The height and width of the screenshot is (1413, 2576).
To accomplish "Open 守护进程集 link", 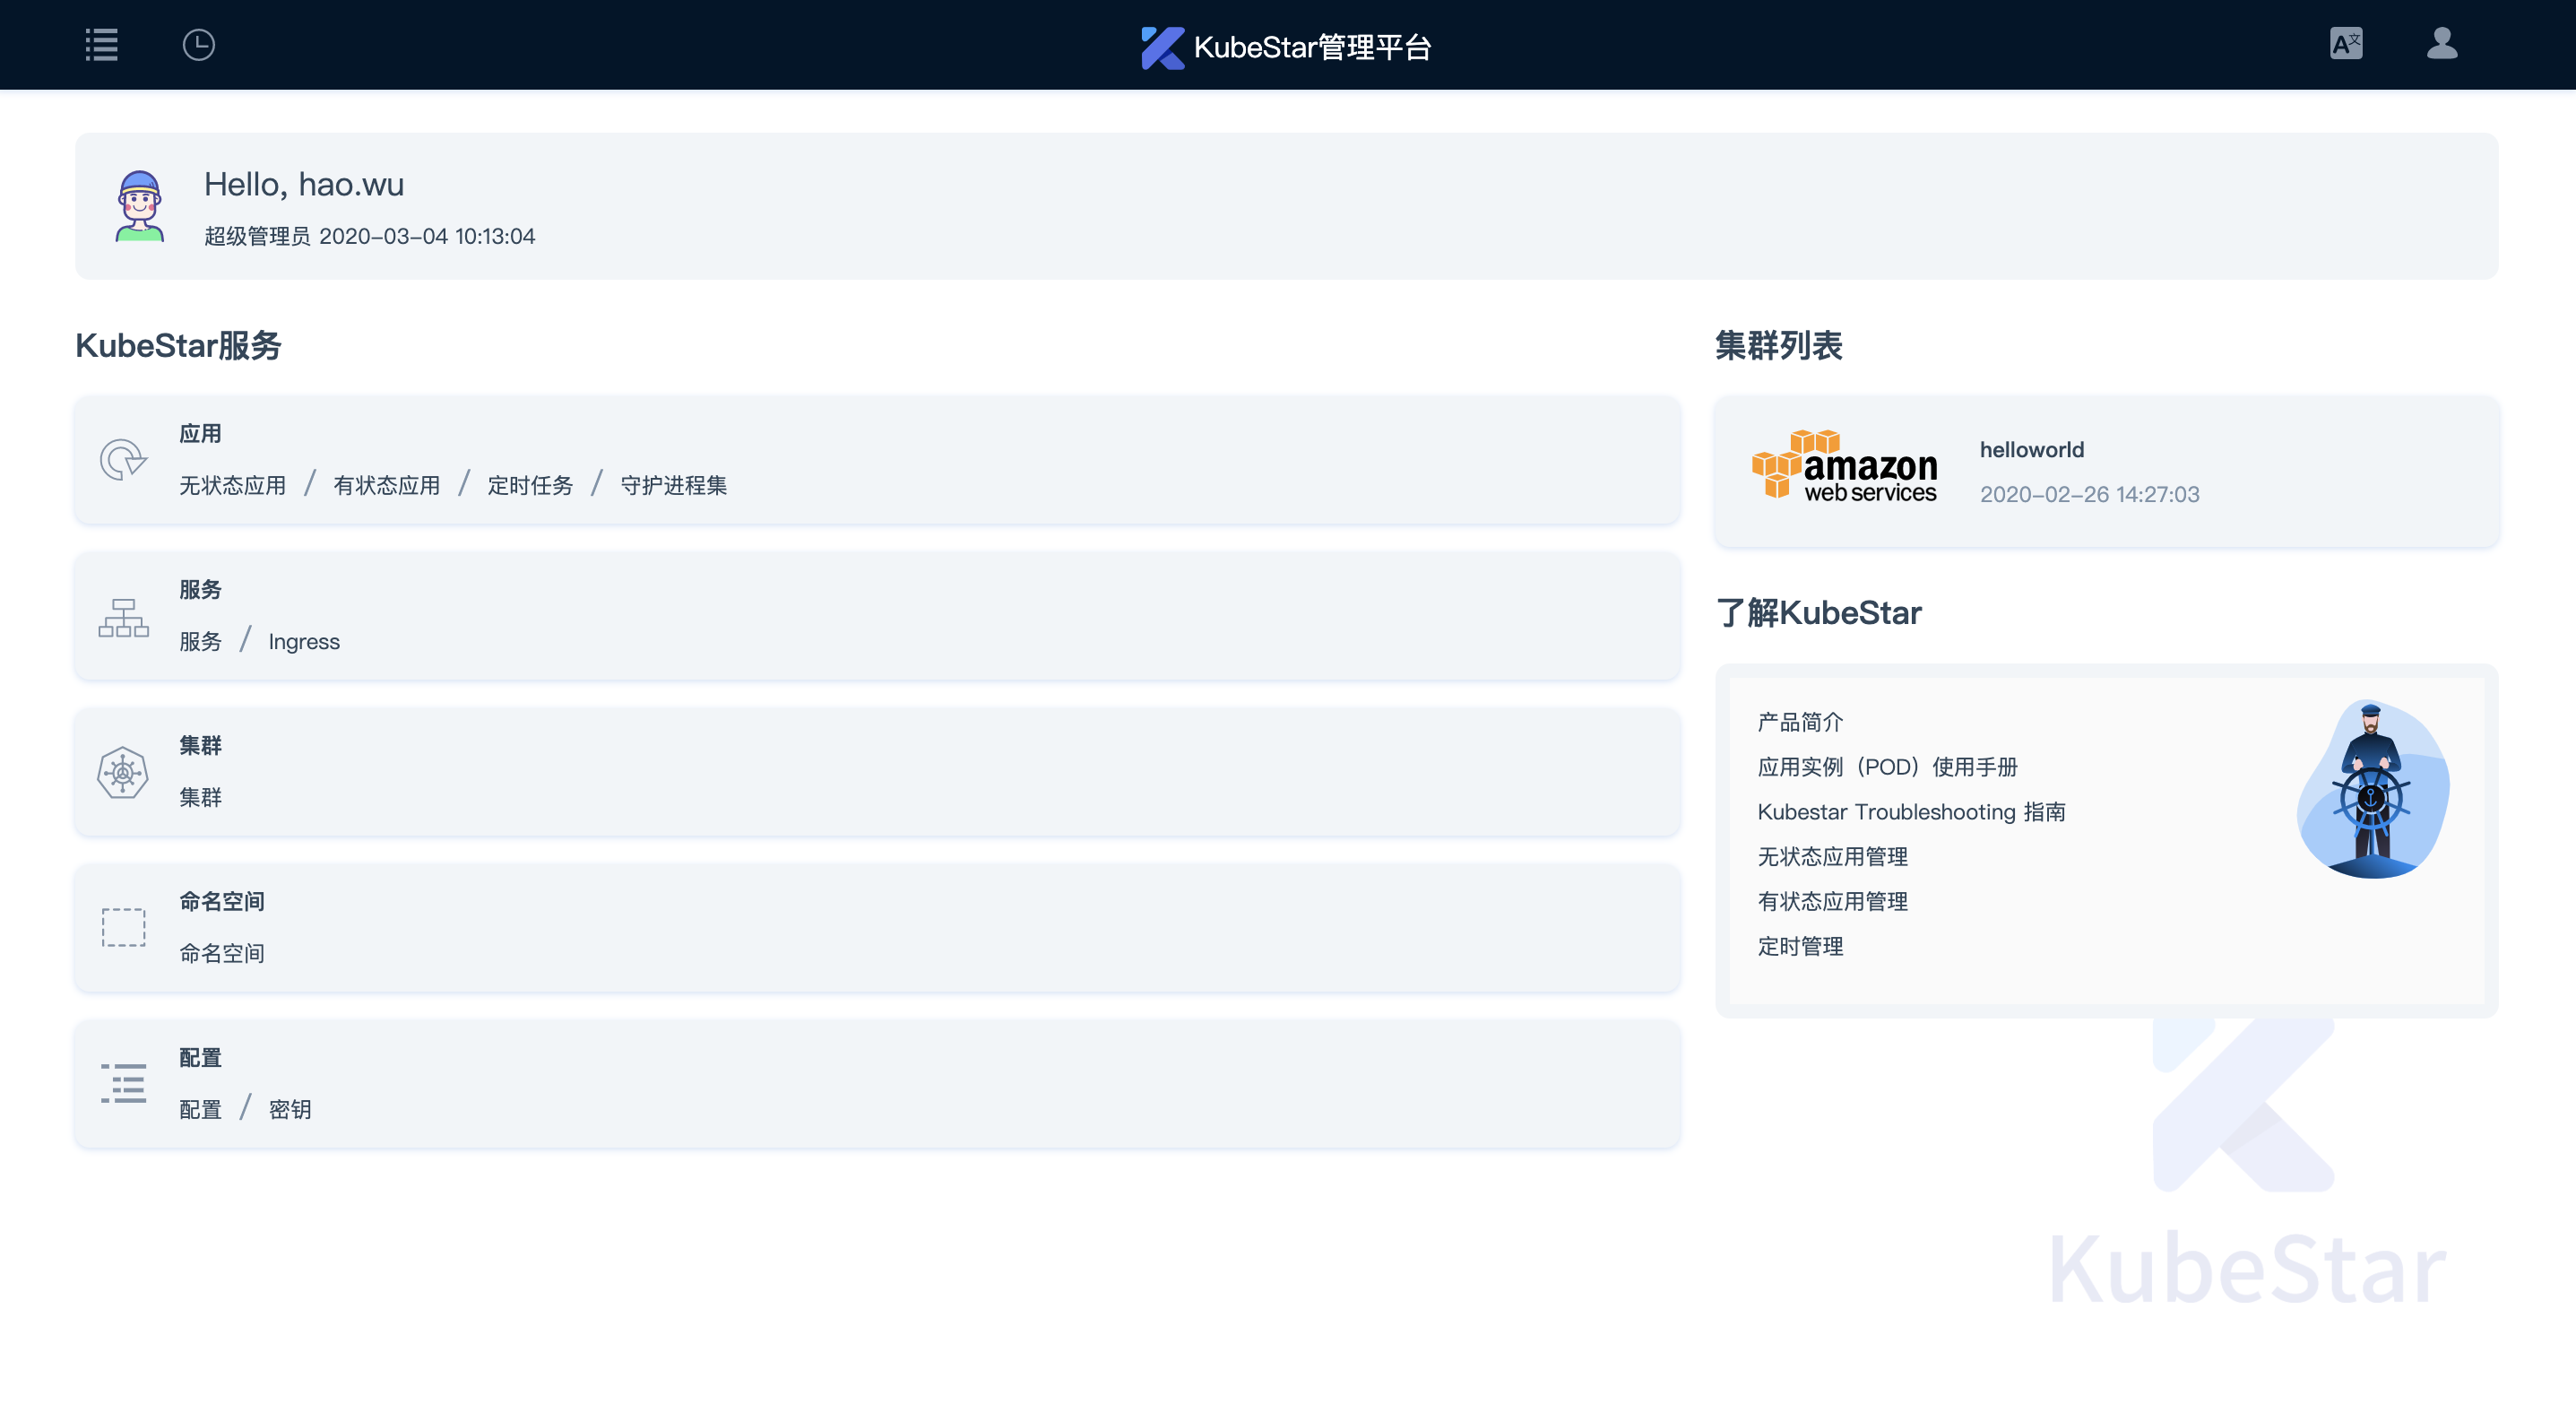I will pos(674,486).
